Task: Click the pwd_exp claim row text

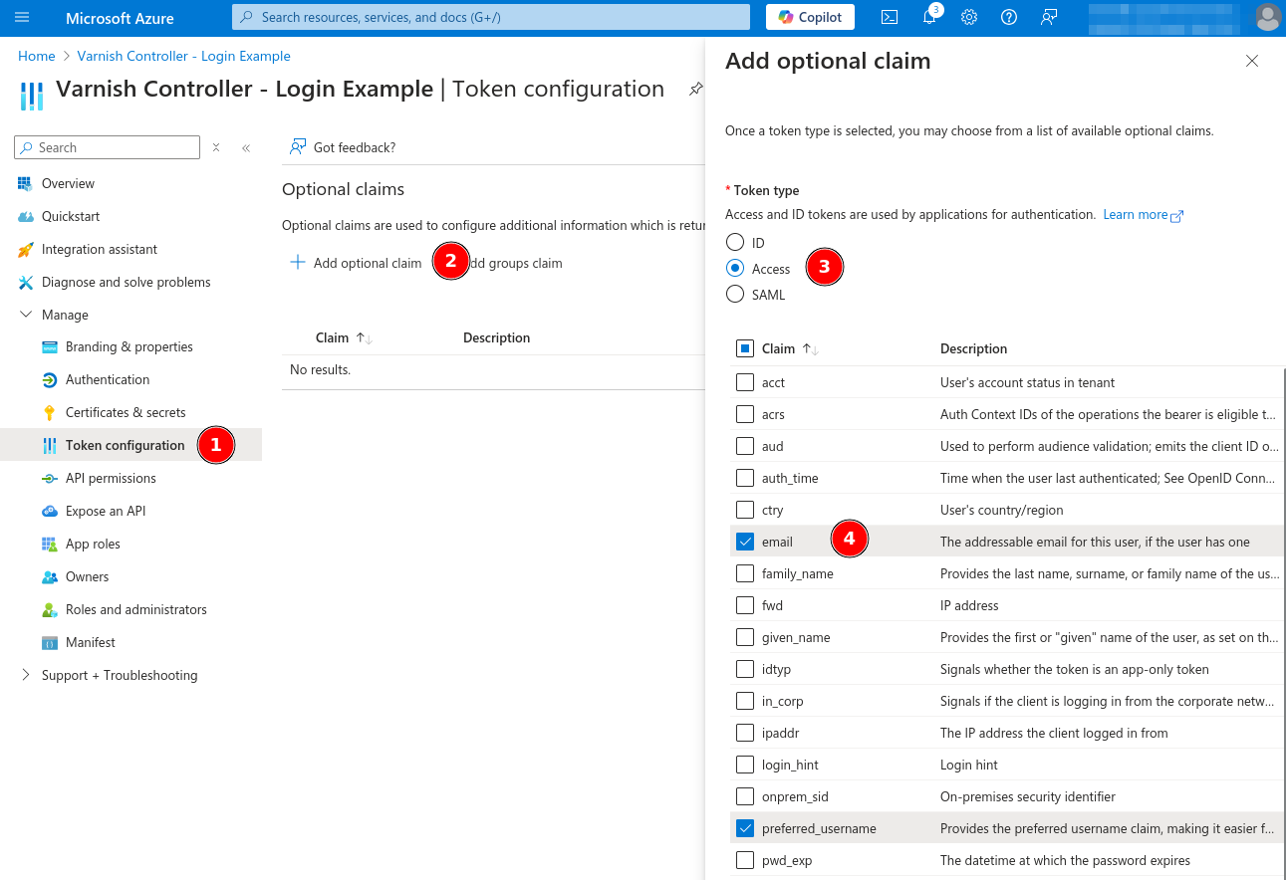Action: coord(787,860)
